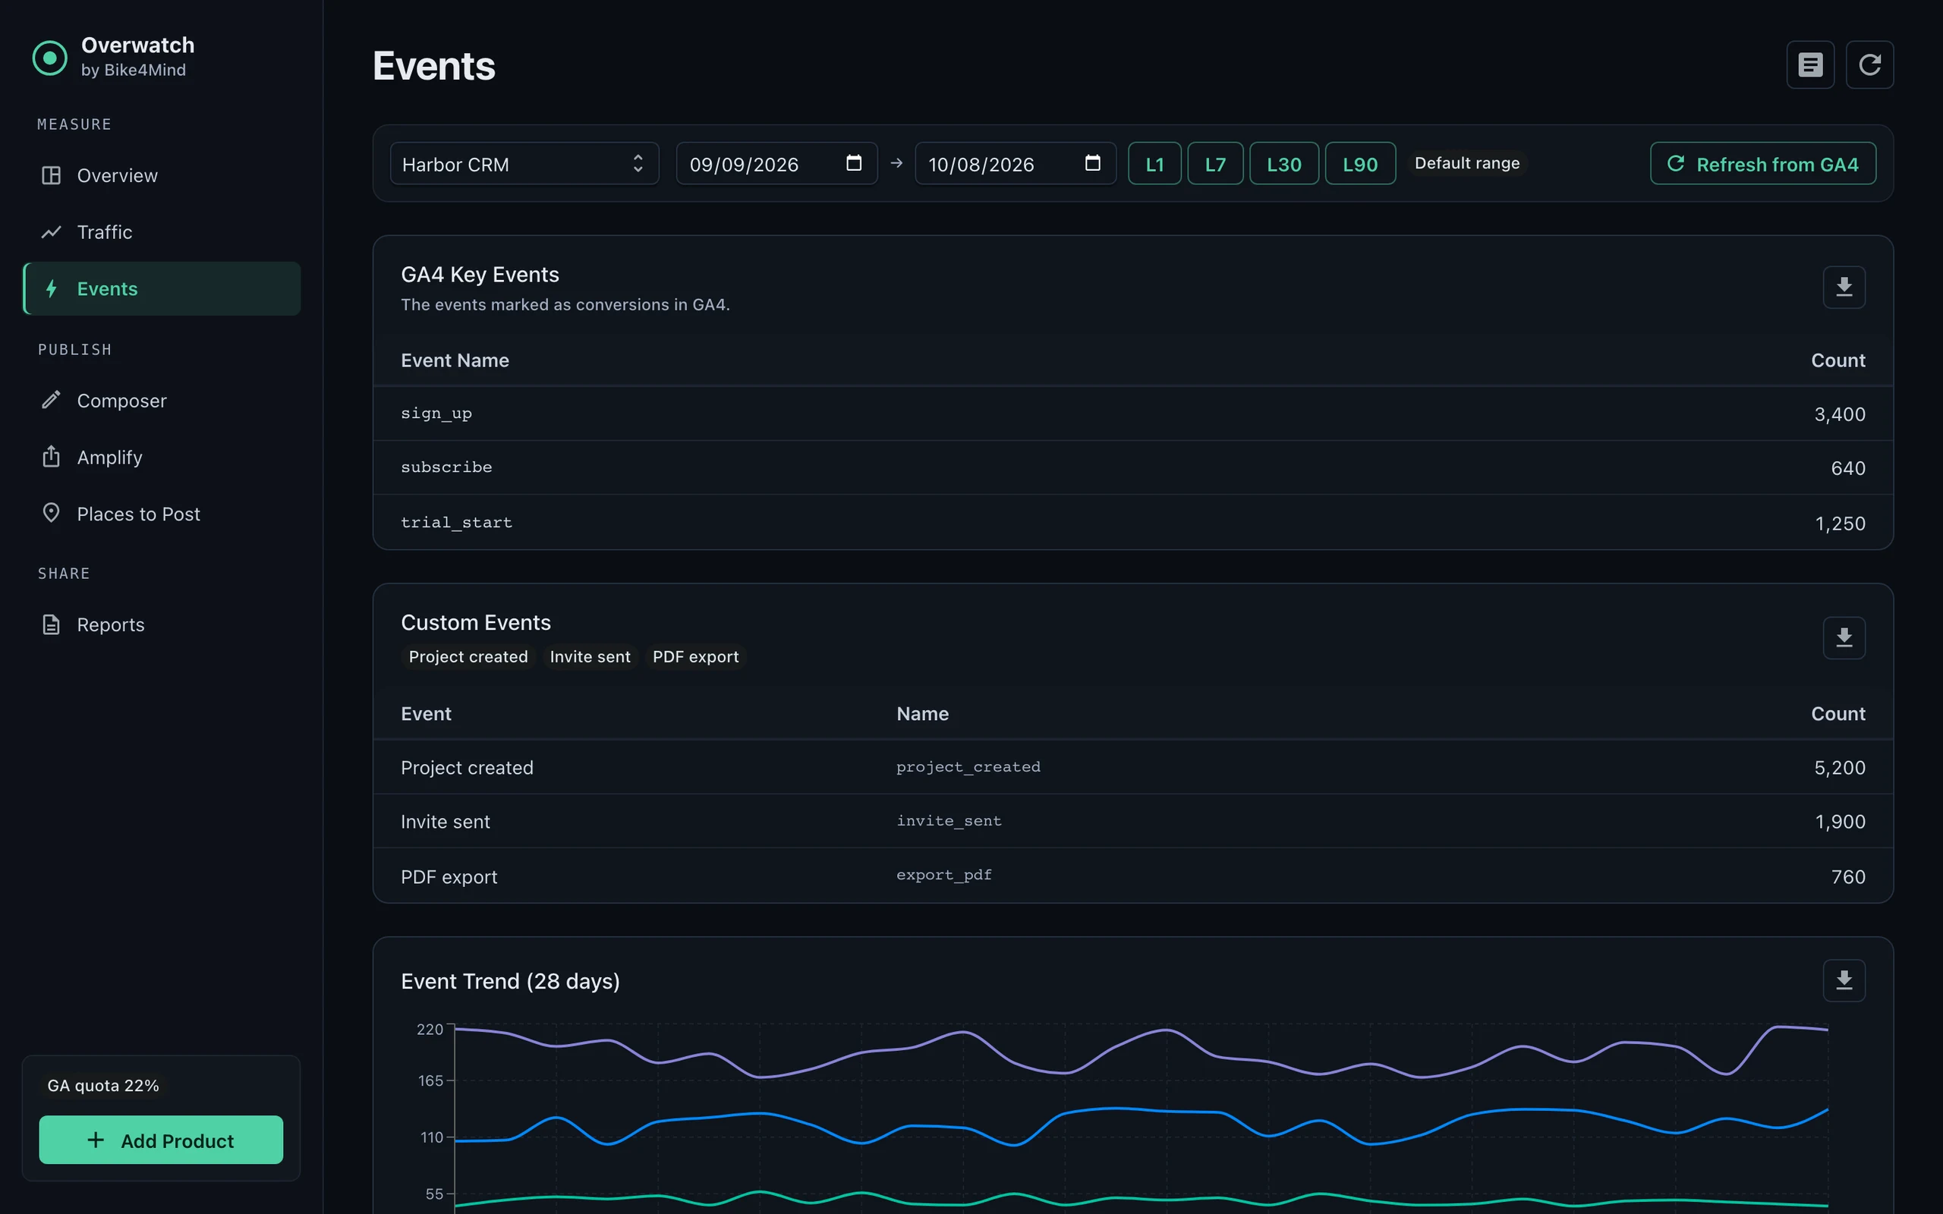
Task: Select the trial_start event row
Action: point(1133,523)
